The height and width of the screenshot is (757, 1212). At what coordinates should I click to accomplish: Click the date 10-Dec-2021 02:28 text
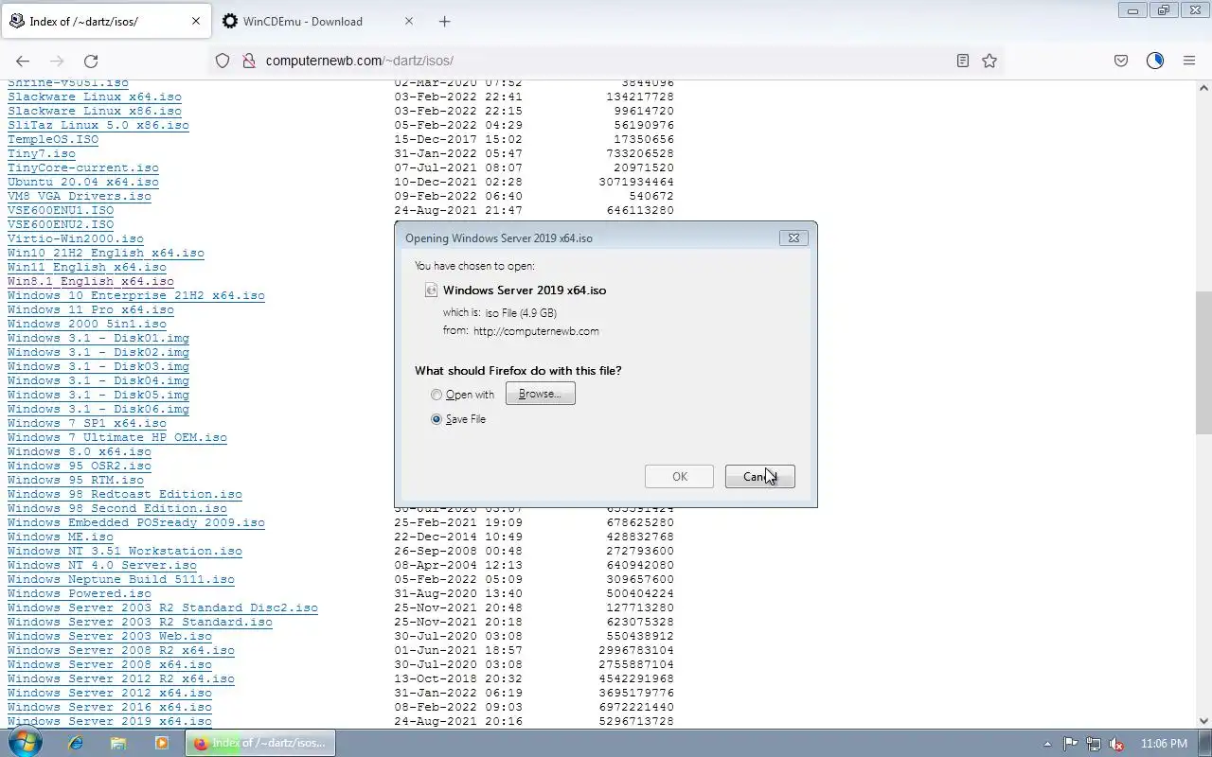(458, 182)
